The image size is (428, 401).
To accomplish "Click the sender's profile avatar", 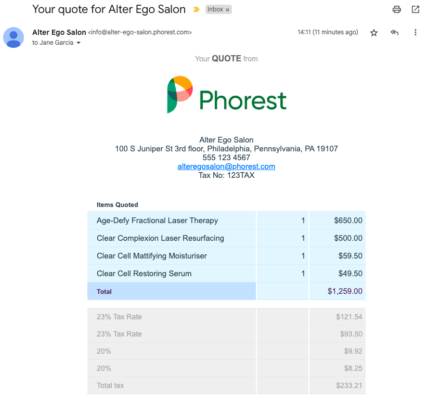I will pos(14,37).
